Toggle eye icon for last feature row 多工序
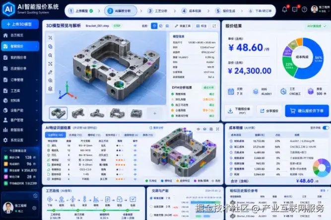Screen dimensions: 331x220 (135, 179)
